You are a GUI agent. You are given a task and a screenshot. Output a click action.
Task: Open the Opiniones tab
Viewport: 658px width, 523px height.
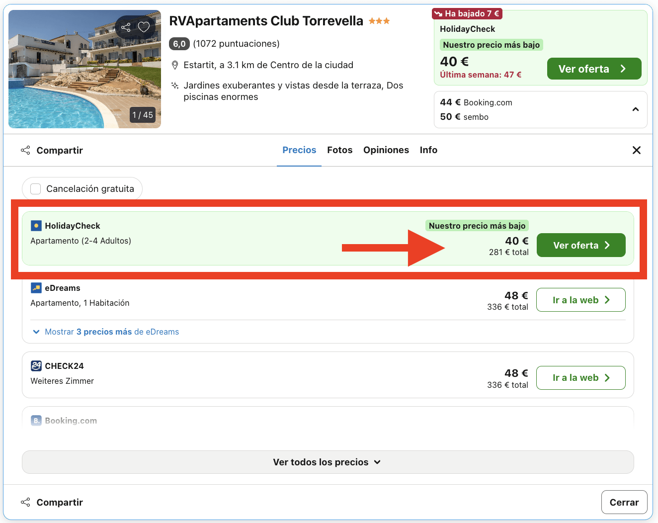pyautogui.click(x=386, y=150)
